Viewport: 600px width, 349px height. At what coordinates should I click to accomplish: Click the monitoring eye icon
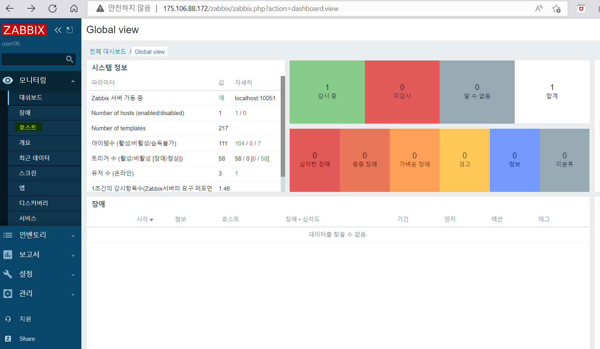(x=8, y=80)
